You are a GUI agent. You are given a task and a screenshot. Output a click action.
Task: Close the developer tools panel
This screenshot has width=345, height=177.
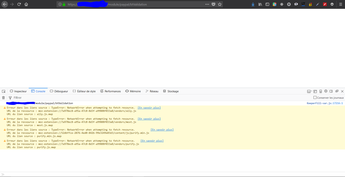point(342,91)
